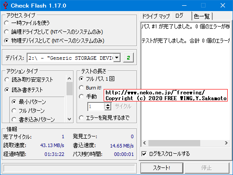Click the 停止 button

click(207, 168)
